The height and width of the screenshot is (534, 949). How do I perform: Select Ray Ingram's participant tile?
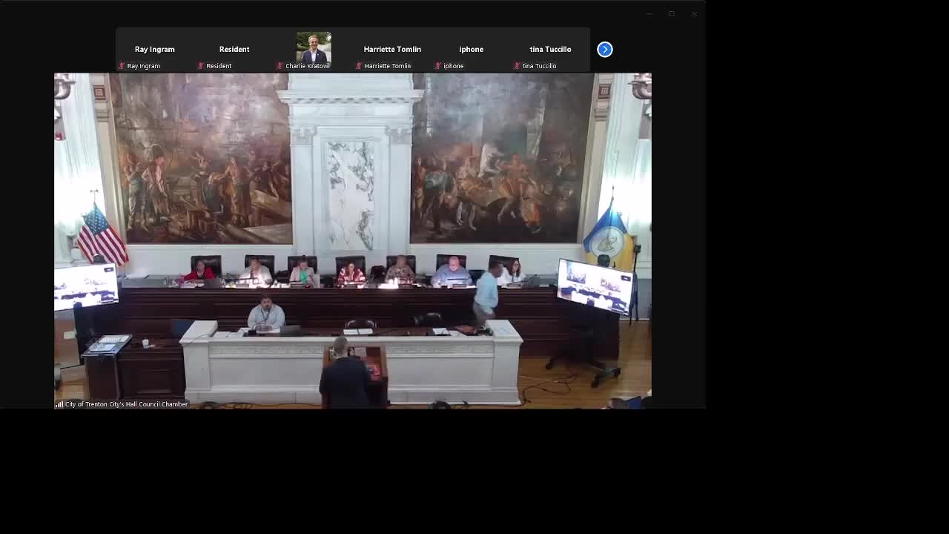point(155,50)
